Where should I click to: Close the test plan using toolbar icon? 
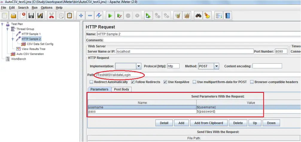(22, 16)
